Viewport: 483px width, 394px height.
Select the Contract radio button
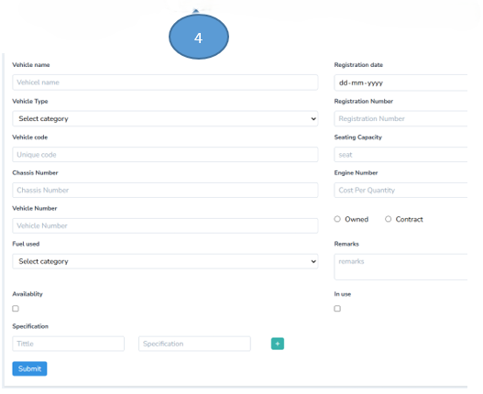tap(388, 219)
